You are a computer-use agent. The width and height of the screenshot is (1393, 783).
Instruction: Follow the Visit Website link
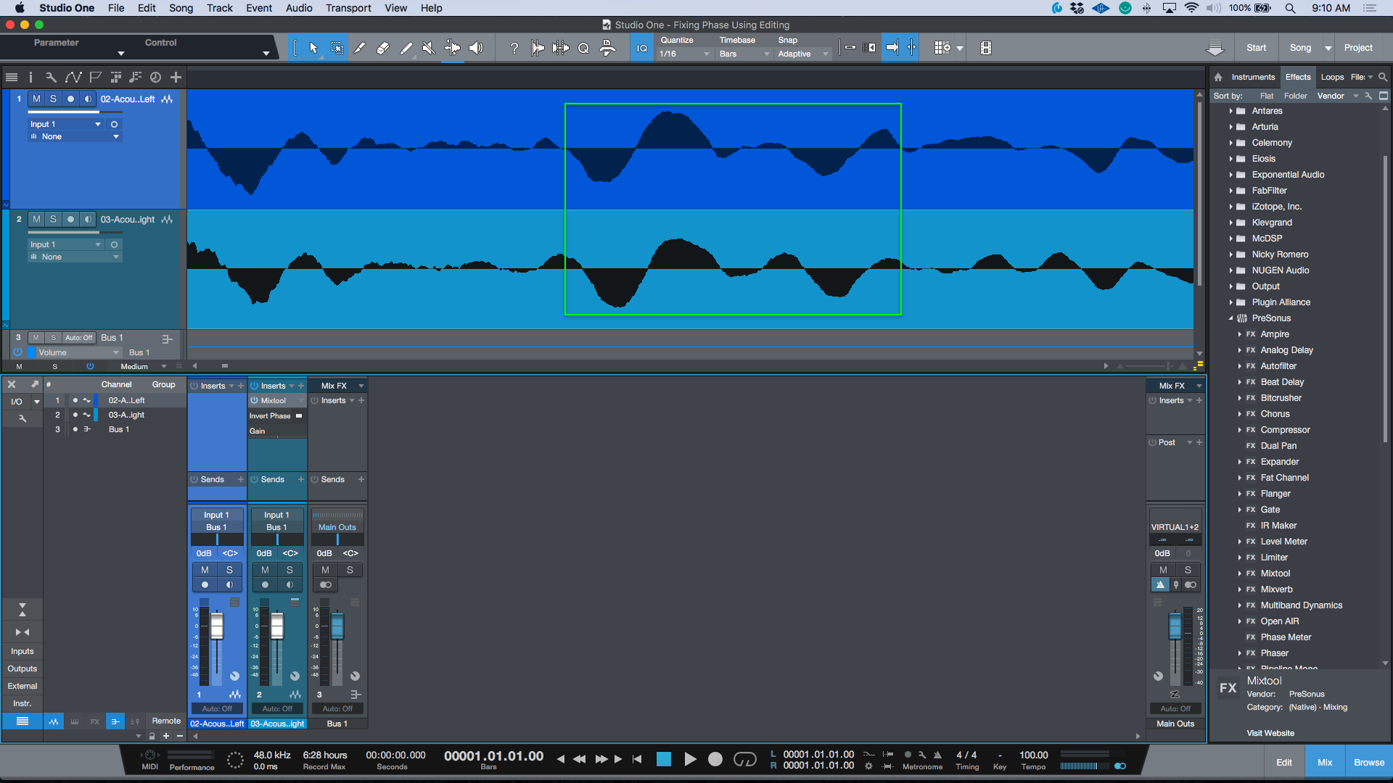(x=1270, y=733)
